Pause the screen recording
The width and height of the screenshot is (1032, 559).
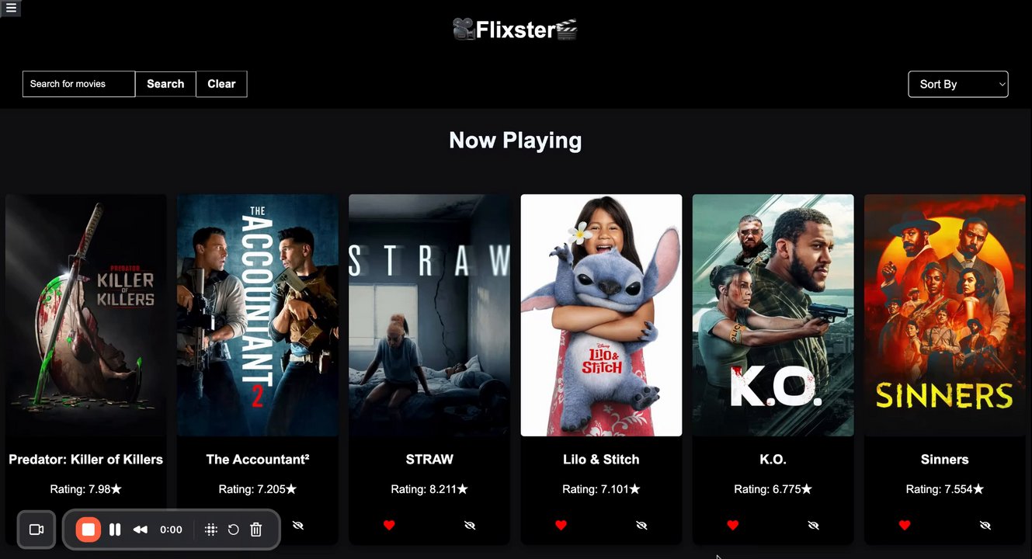point(115,529)
